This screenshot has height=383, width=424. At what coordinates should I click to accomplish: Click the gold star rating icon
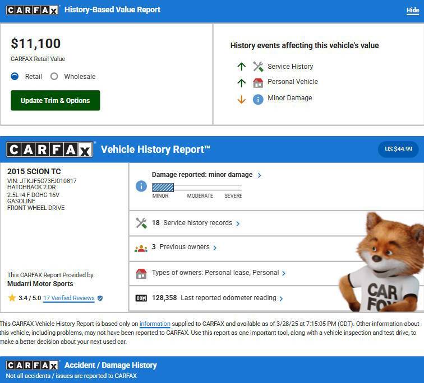click(12, 298)
